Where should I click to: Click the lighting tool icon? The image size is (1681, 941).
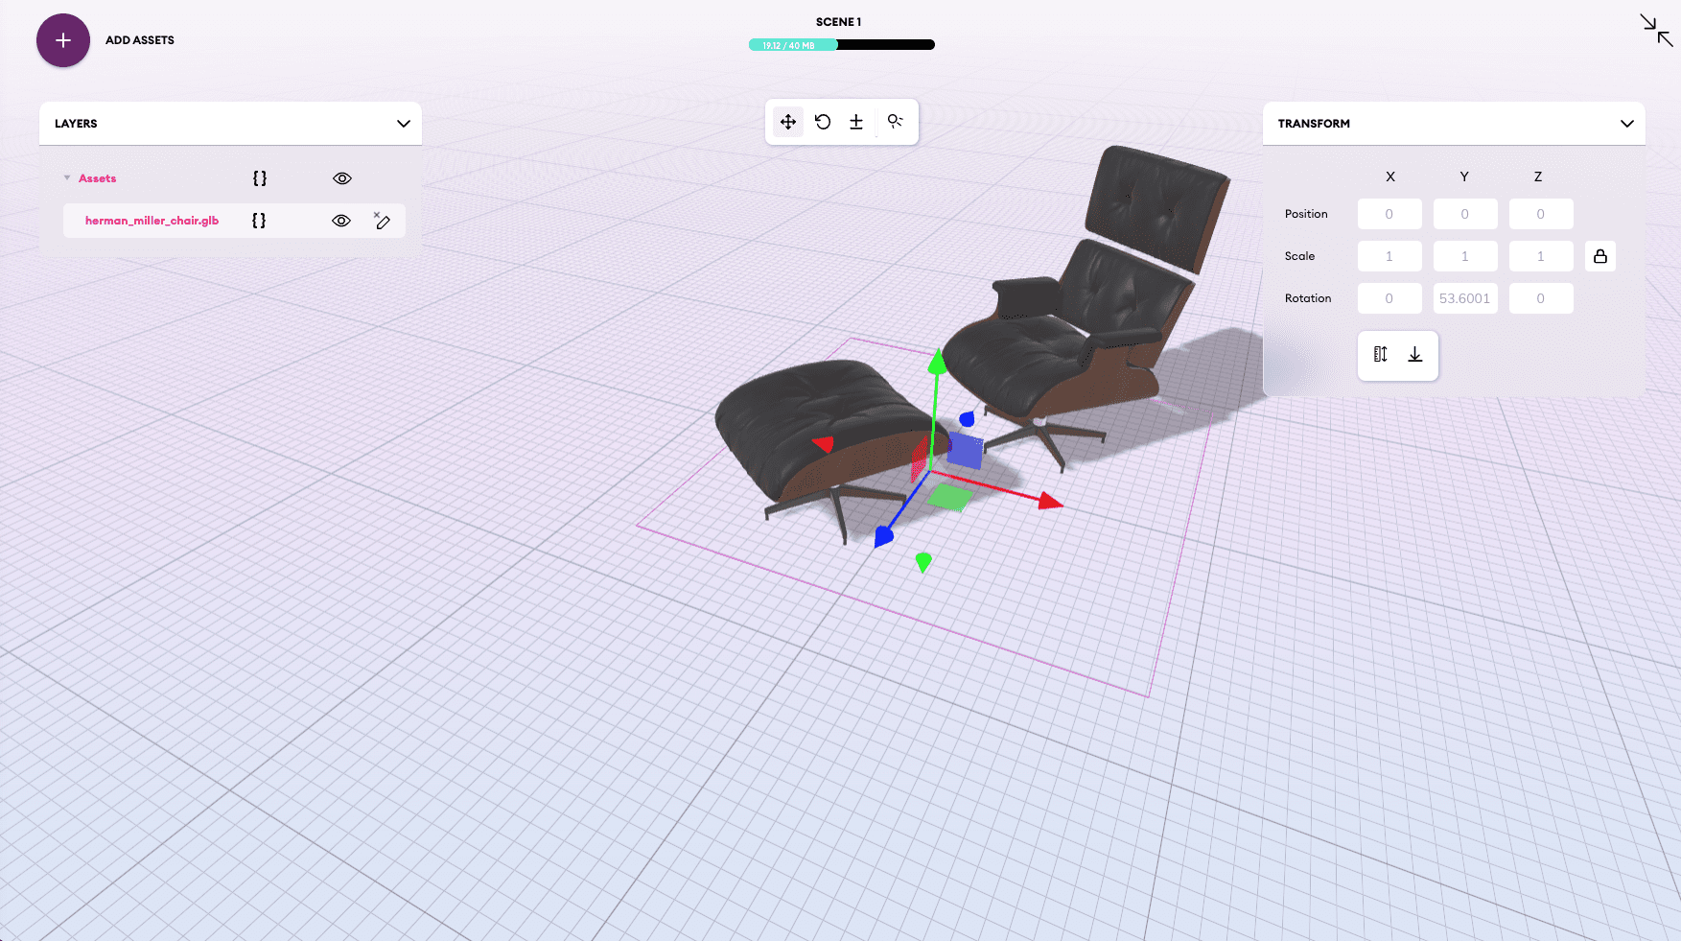point(895,122)
